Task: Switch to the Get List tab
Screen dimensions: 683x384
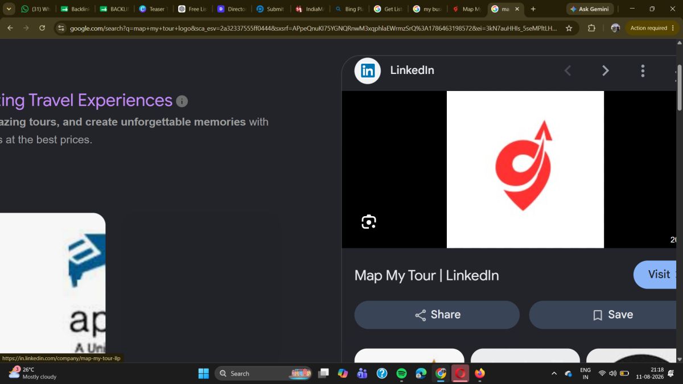Action: pos(388,9)
